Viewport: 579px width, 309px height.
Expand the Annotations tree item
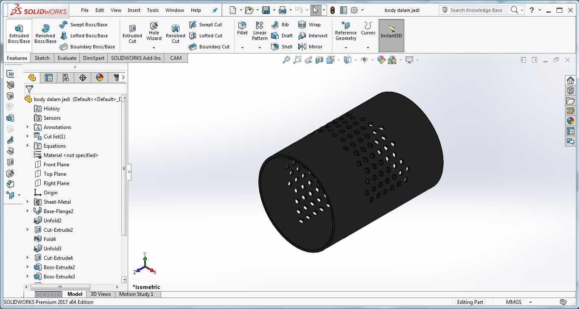tap(28, 127)
